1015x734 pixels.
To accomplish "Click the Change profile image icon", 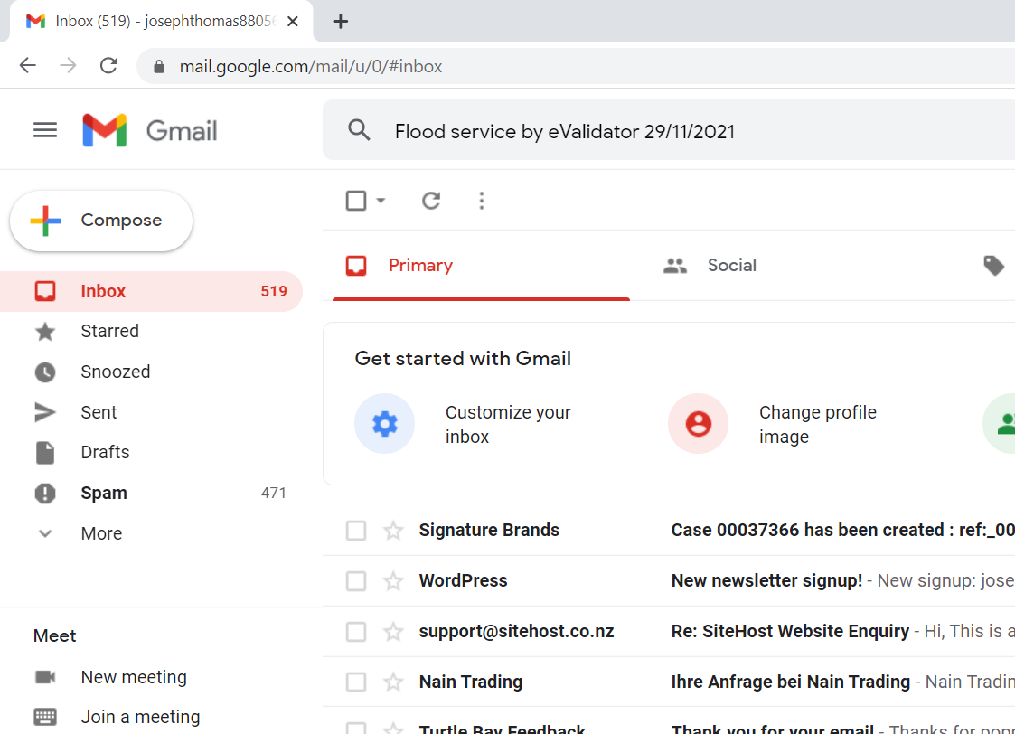I will tap(698, 423).
